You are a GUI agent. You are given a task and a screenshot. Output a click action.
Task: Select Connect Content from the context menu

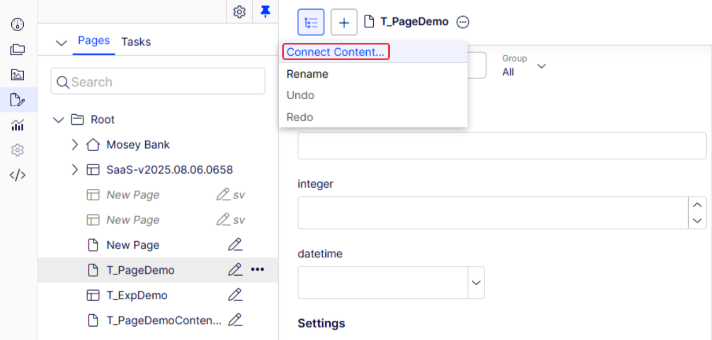[336, 51]
